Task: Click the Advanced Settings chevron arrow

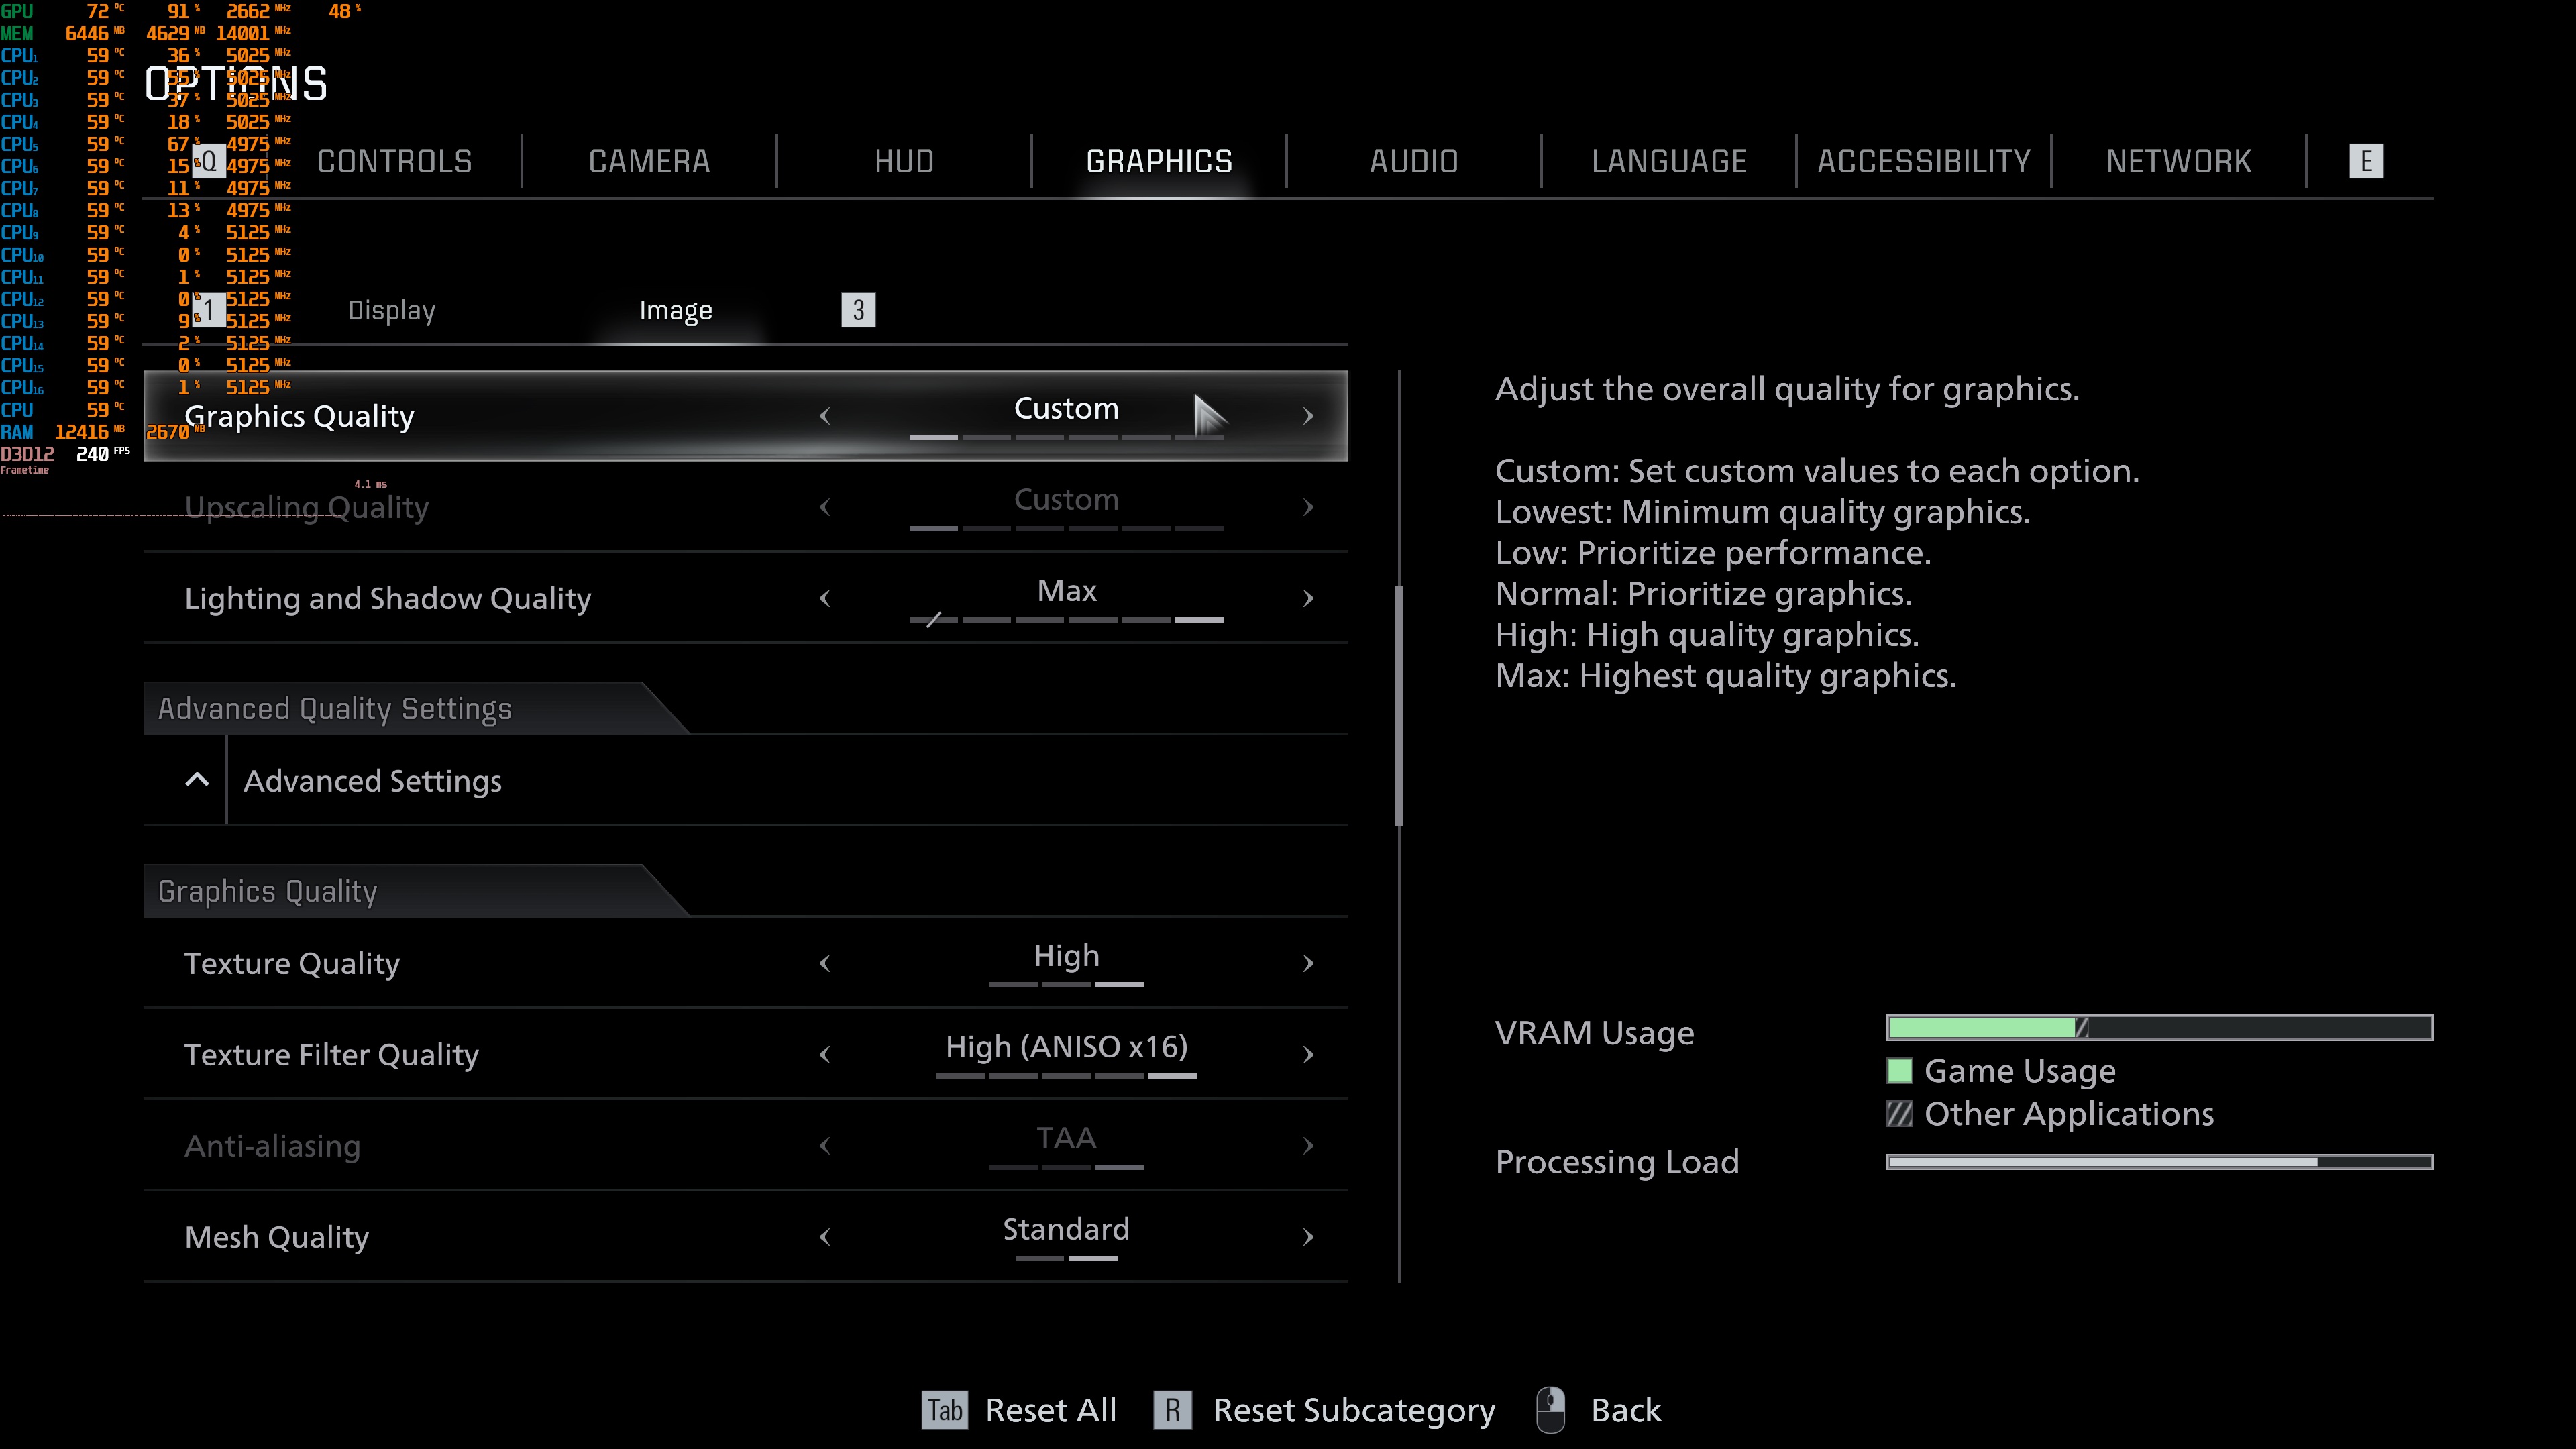Action: [197, 780]
